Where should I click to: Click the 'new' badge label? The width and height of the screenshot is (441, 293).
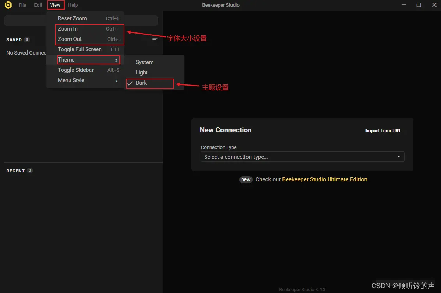pyautogui.click(x=246, y=180)
